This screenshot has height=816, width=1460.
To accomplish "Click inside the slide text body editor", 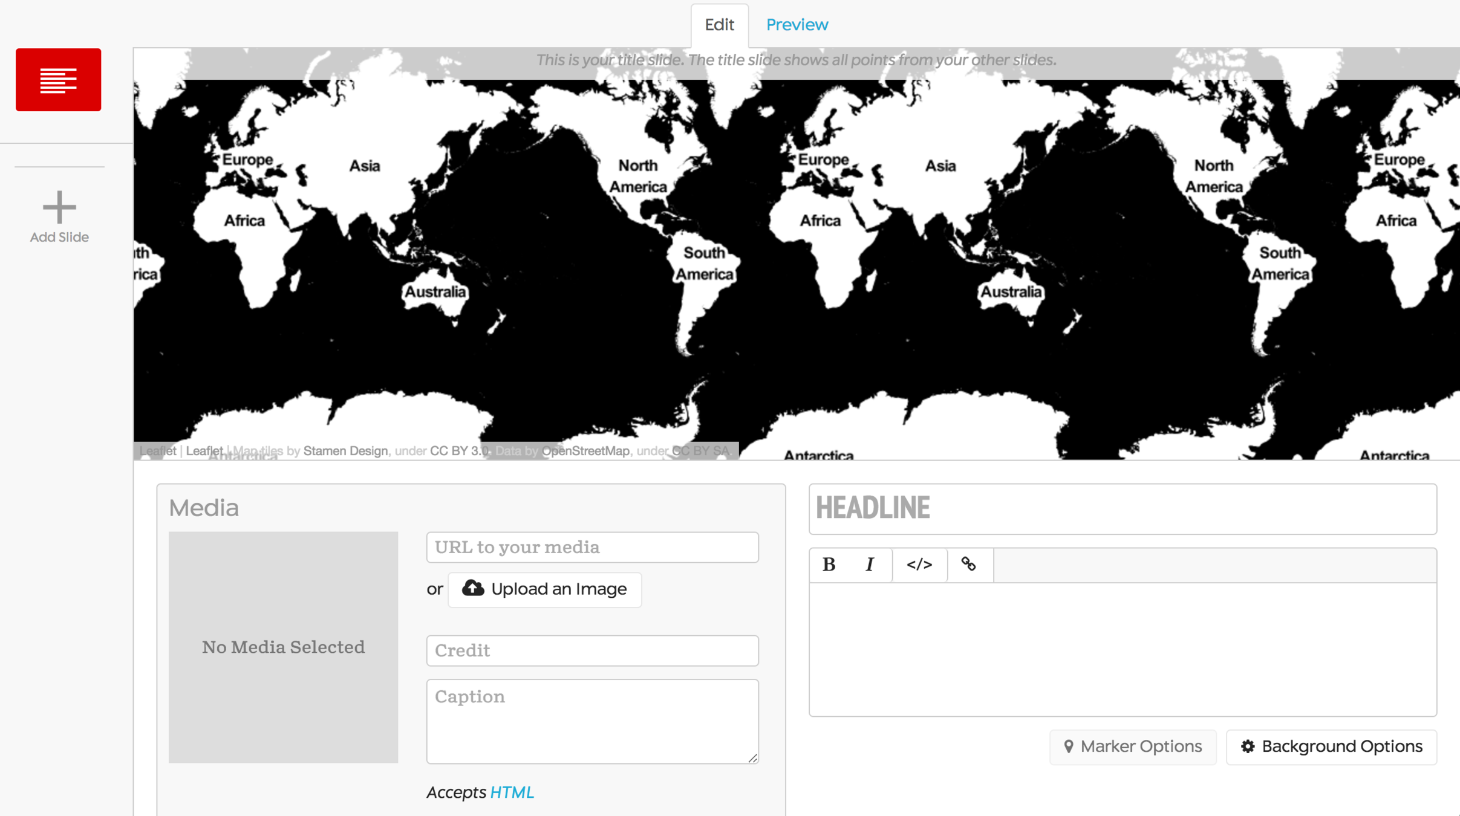I will 1123,649.
